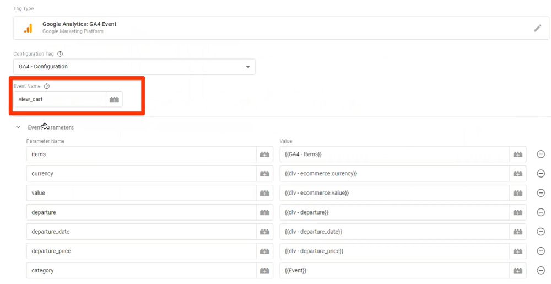Click the Tag Type label
This screenshot has height=284, width=551.
coord(24,8)
